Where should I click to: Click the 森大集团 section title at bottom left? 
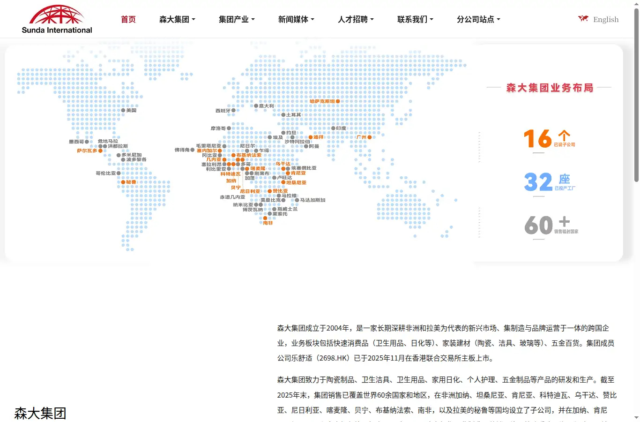pyautogui.click(x=40, y=413)
